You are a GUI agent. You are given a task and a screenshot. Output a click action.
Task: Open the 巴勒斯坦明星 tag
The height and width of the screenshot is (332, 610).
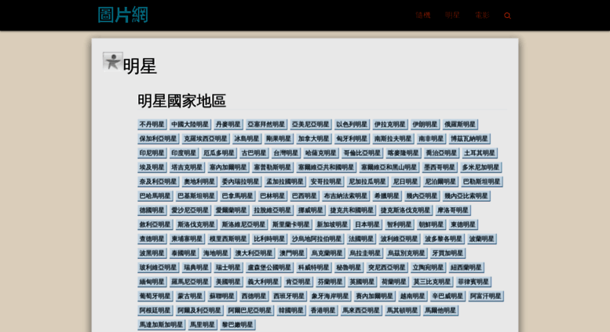[482, 182]
